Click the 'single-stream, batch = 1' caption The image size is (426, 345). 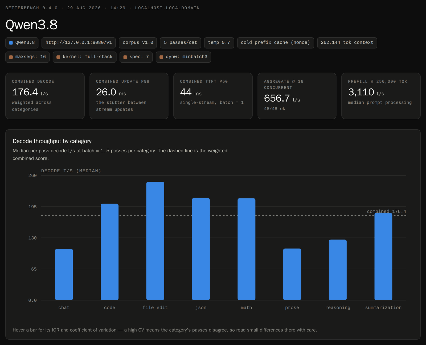click(212, 103)
